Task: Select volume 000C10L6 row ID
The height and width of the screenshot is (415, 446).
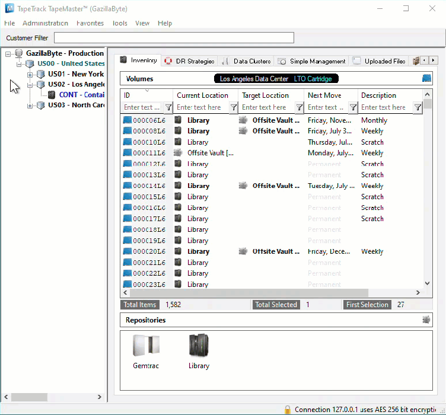Action: pos(149,142)
